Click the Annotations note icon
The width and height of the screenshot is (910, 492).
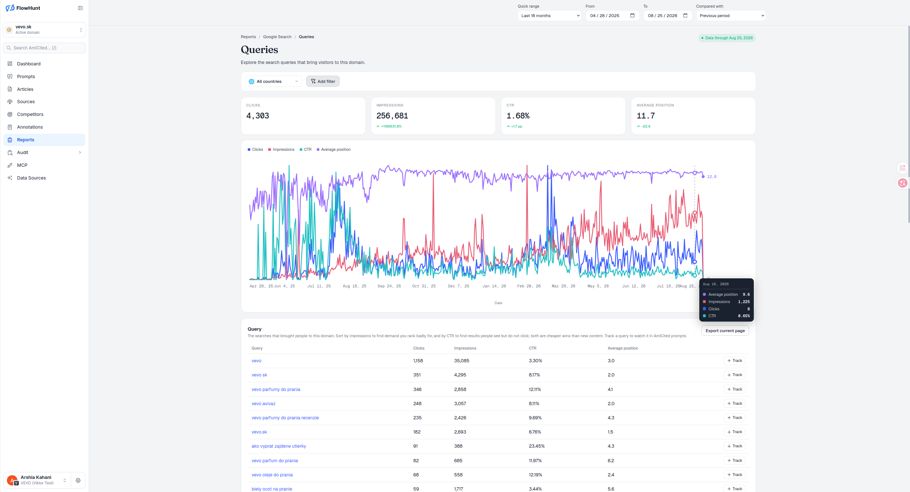coord(10,127)
